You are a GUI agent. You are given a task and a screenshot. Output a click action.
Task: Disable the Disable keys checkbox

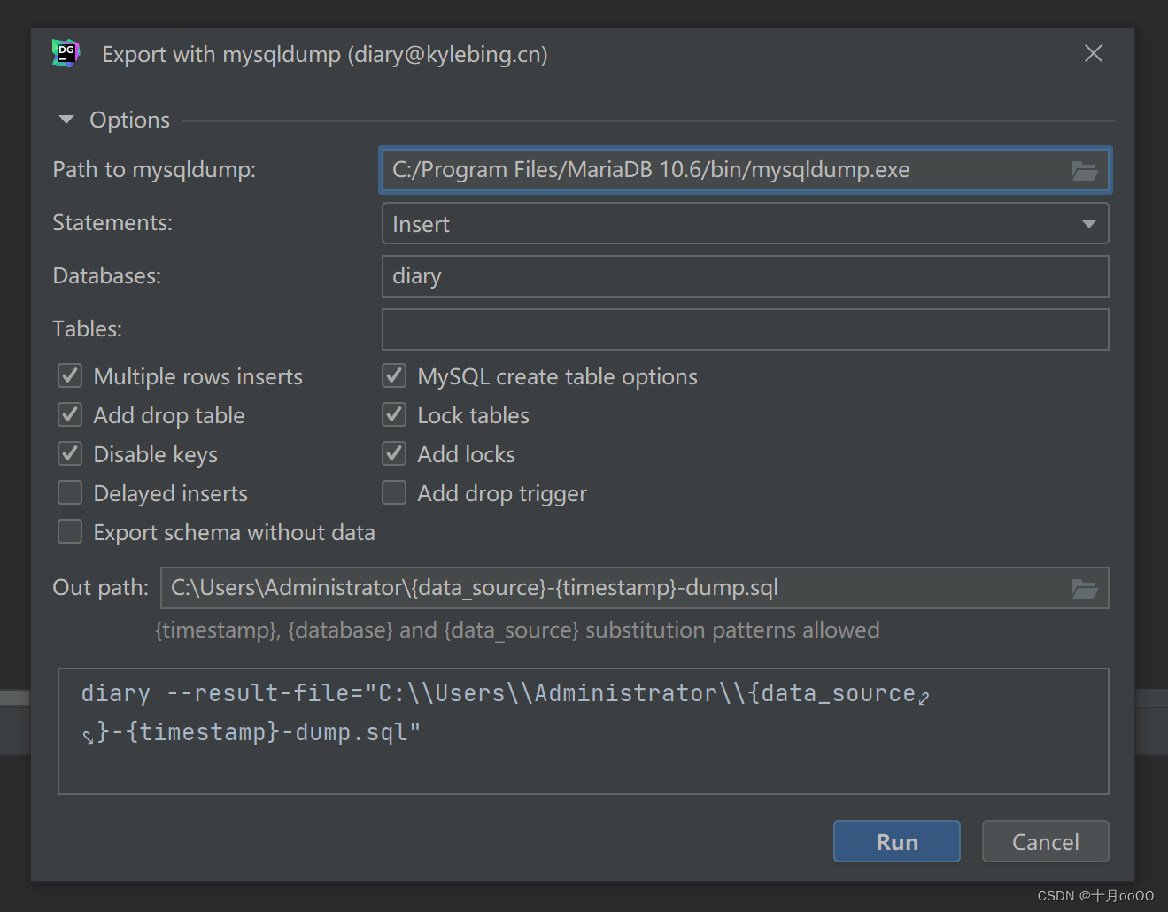[70, 454]
